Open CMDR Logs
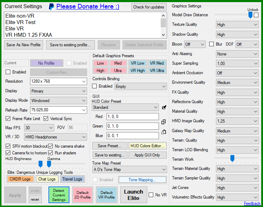263x207 pixels. click(x=20, y=179)
